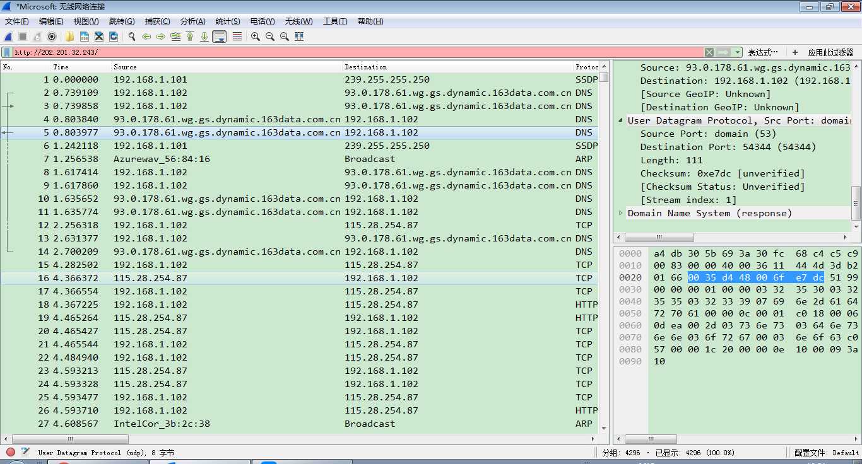Zoom out the main window text
This screenshot has height=464, width=862.
coord(269,37)
